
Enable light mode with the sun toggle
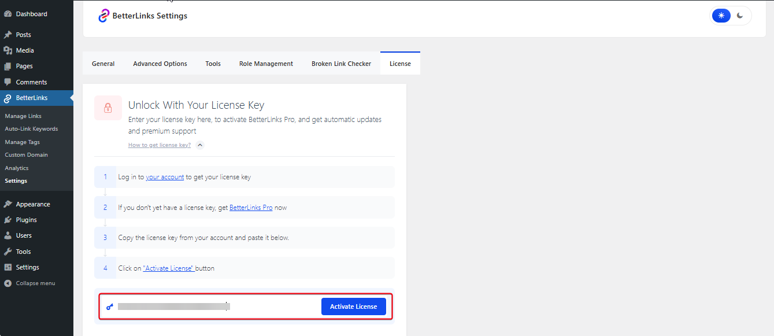coord(721,16)
